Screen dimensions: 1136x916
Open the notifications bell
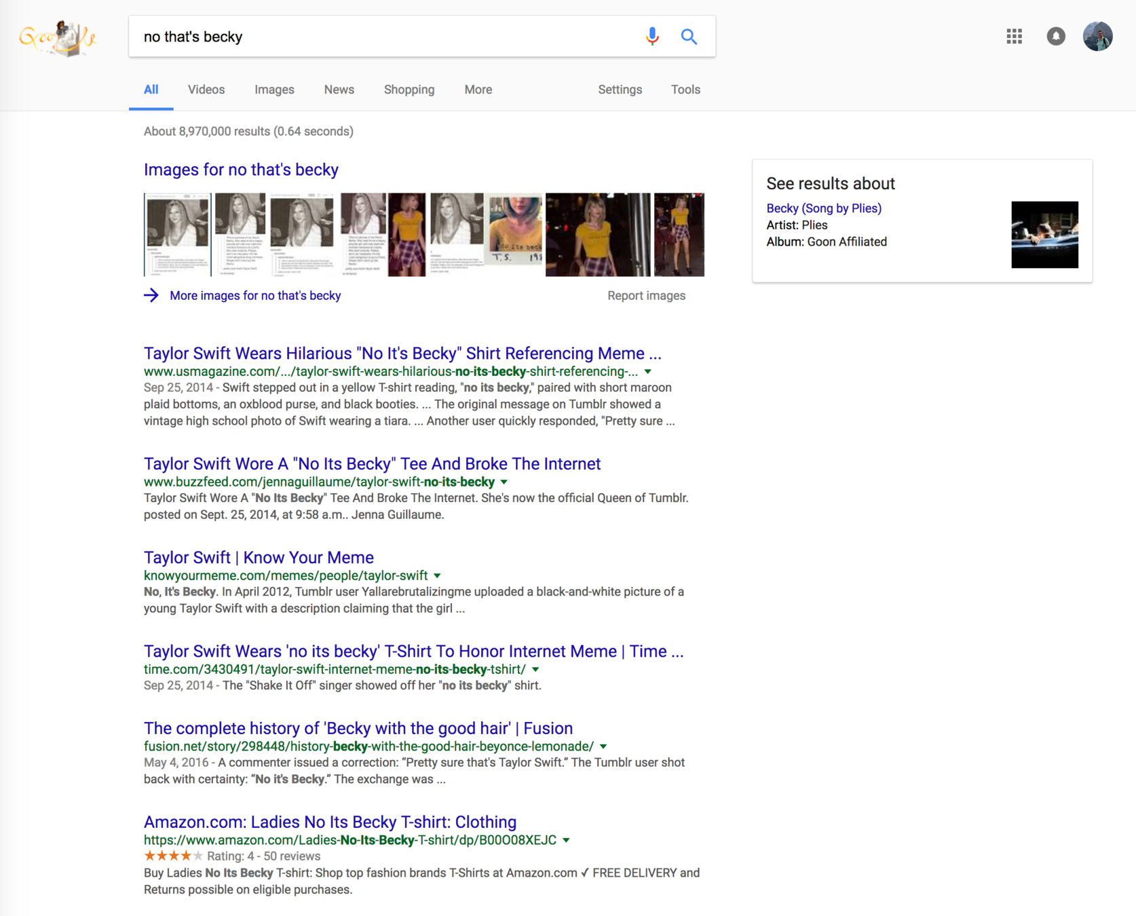click(1056, 37)
